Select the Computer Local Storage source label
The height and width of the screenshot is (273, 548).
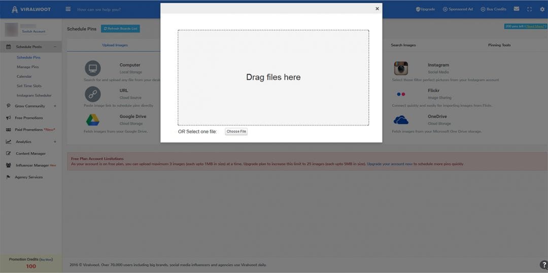pos(131,69)
